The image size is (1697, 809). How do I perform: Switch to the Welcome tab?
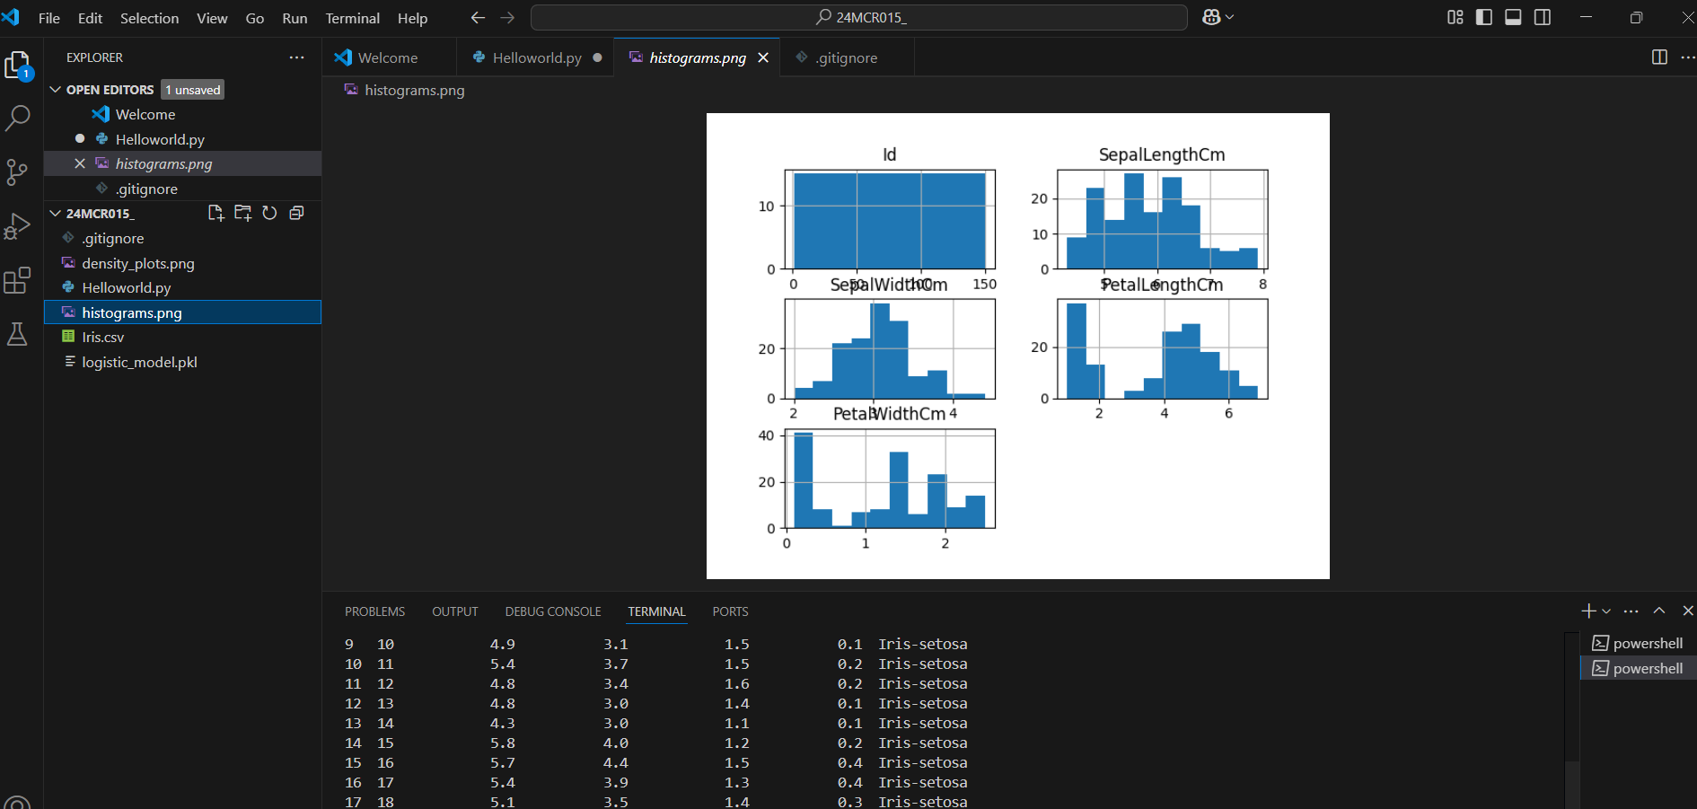coord(388,57)
